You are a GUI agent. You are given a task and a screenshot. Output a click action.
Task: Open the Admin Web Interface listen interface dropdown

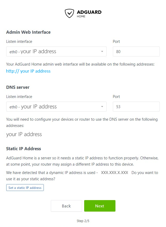(x=56, y=51)
